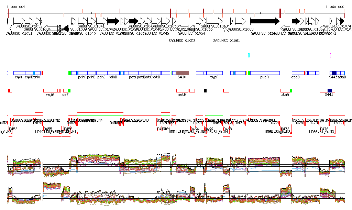Select the left-pointing black def gene arrow

pos(66,29)
